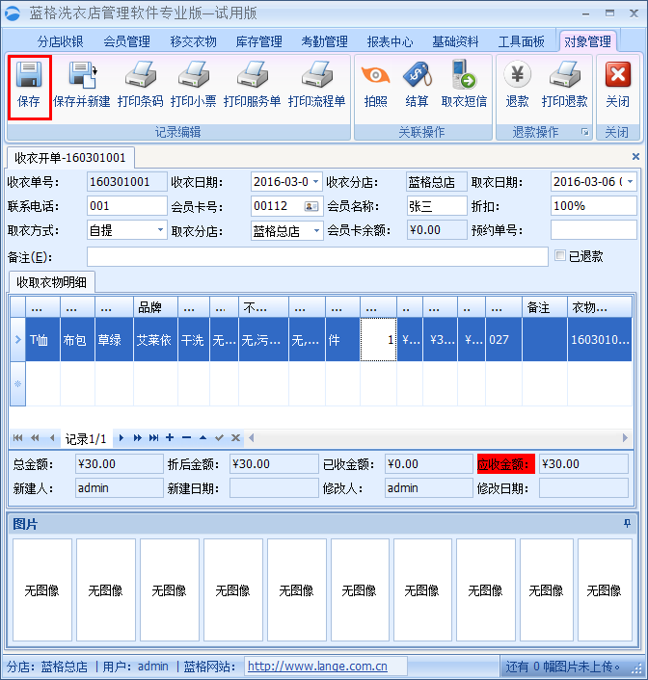The image size is (648, 680).
Task: Go to first record in navigator
Action: pos(17,438)
